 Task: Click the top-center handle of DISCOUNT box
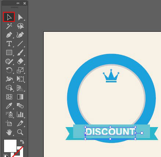coord(110,127)
